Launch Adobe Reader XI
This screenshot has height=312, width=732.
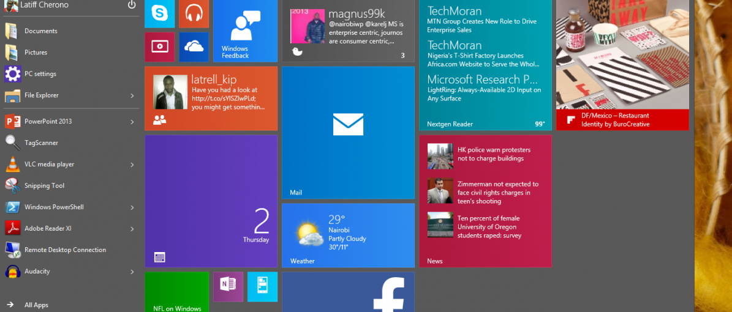click(72, 229)
